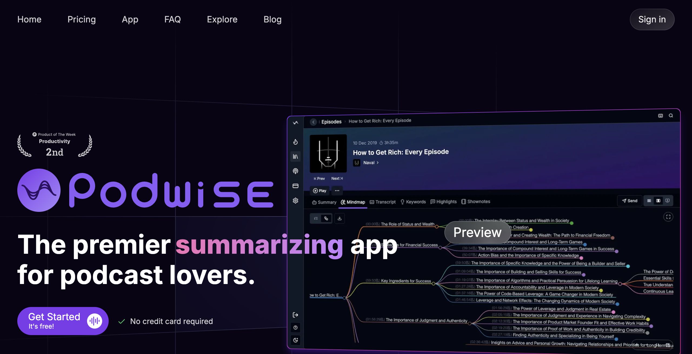
Task: Click 'Leverage and Network Effects' mindmap node
Action: (545, 300)
